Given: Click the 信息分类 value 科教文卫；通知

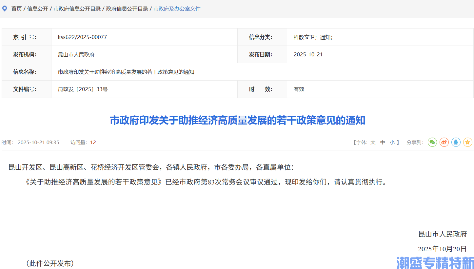Looking at the screenshot, I should [x=313, y=37].
